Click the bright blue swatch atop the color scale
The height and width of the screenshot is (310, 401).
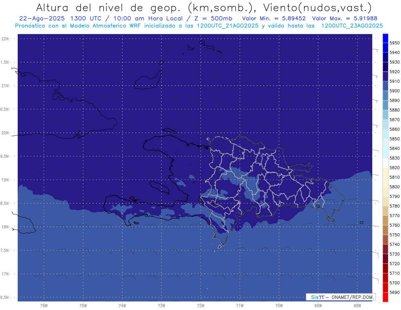tap(385, 38)
